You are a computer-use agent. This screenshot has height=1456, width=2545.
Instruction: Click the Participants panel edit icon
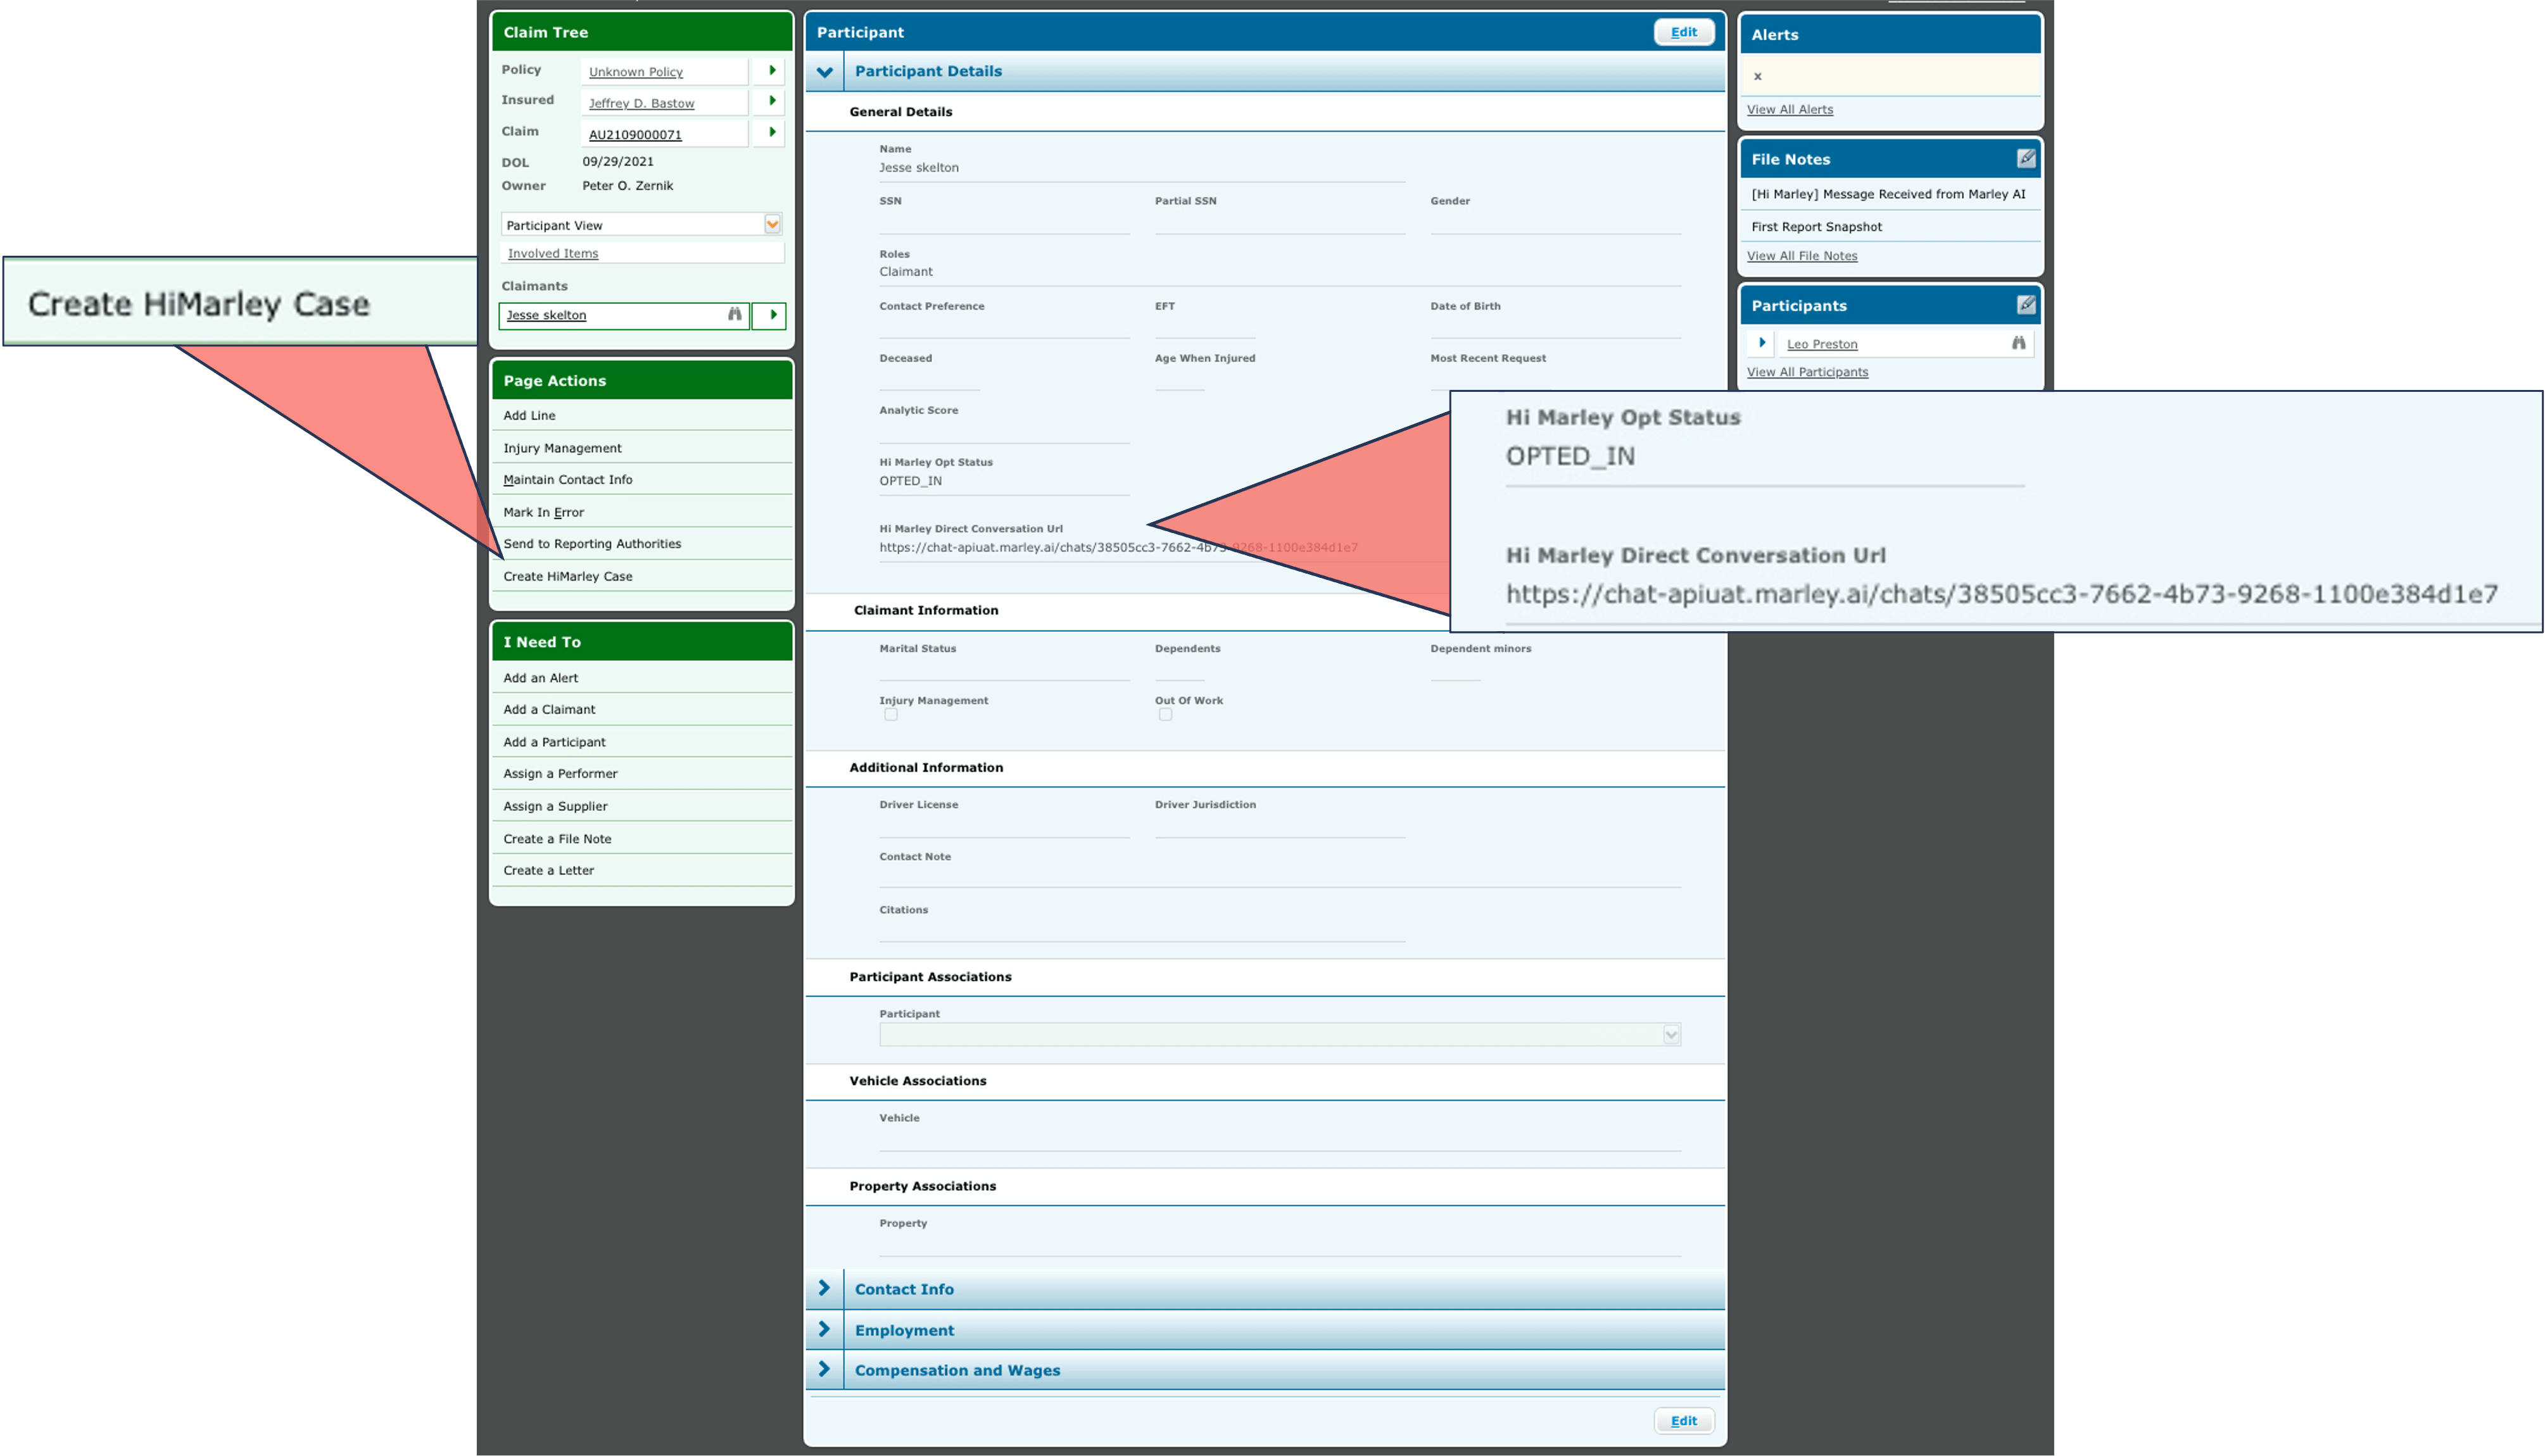[x=2025, y=305]
